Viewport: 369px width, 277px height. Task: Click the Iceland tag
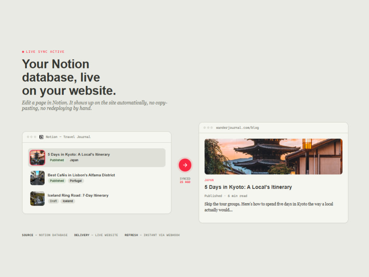(68, 201)
